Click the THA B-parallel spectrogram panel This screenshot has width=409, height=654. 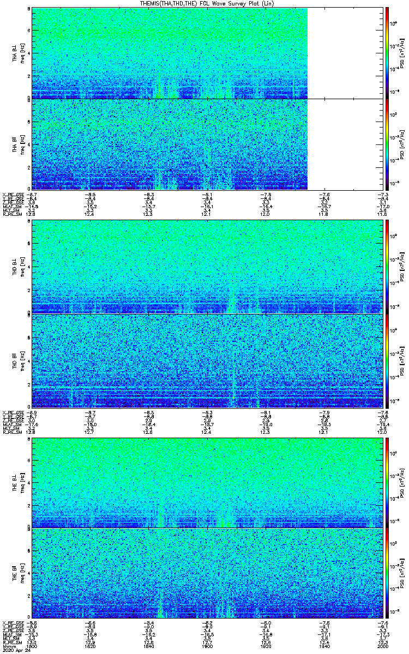click(x=207, y=144)
